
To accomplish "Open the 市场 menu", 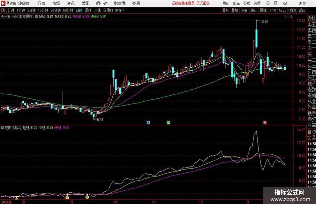I will click(56, 3).
